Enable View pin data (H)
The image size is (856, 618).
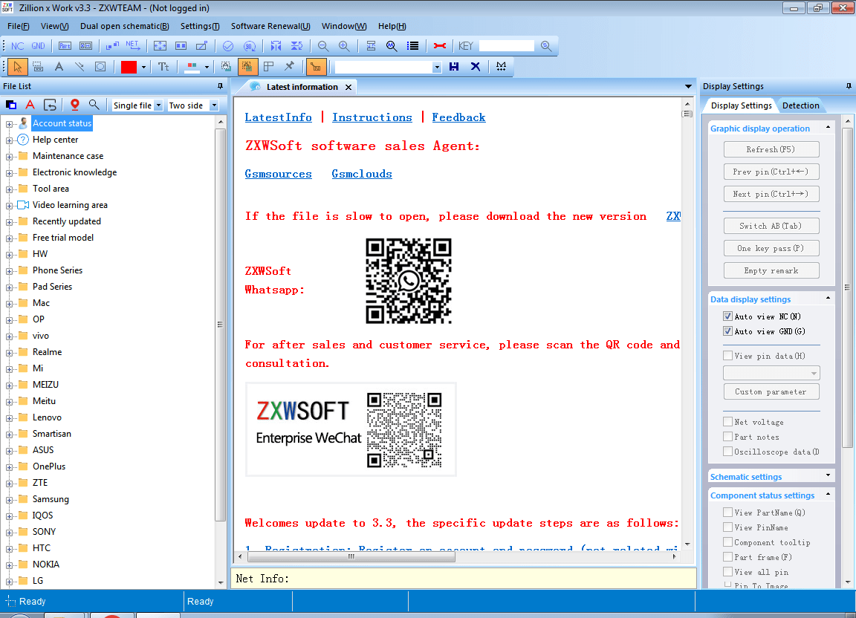[727, 356]
